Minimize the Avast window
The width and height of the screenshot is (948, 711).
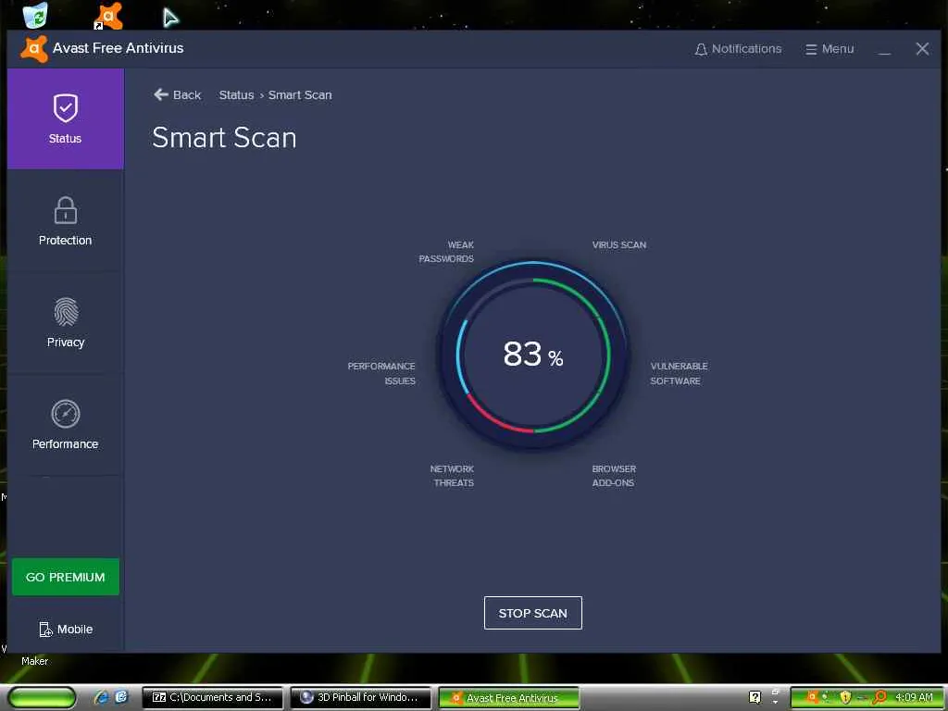pos(884,50)
